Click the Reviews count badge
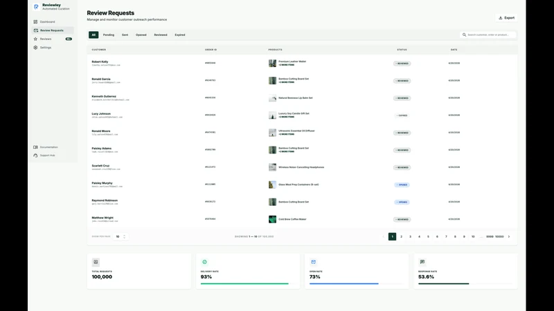 pyautogui.click(x=69, y=39)
